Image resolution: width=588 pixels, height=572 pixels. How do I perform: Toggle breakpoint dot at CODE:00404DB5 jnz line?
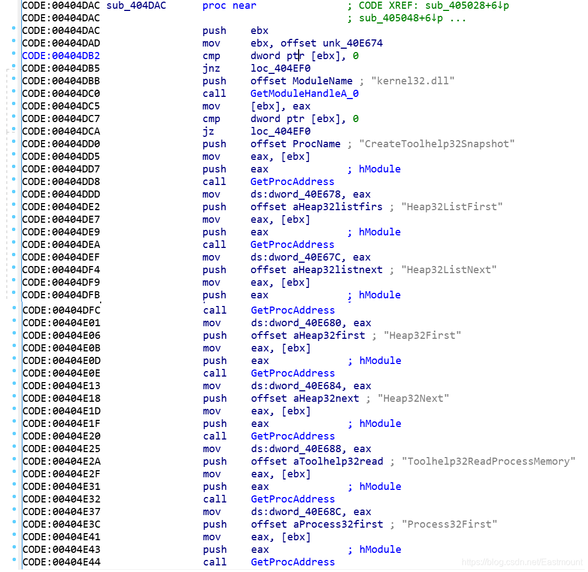(x=14, y=66)
